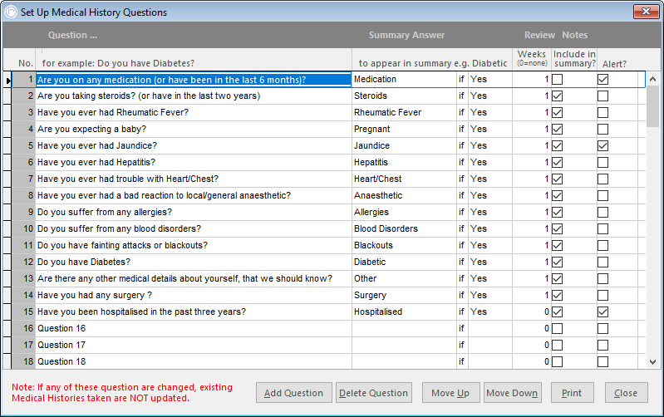This screenshot has height=417, width=664.
Task: Close the dialog using Close button
Action: [626, 393]
